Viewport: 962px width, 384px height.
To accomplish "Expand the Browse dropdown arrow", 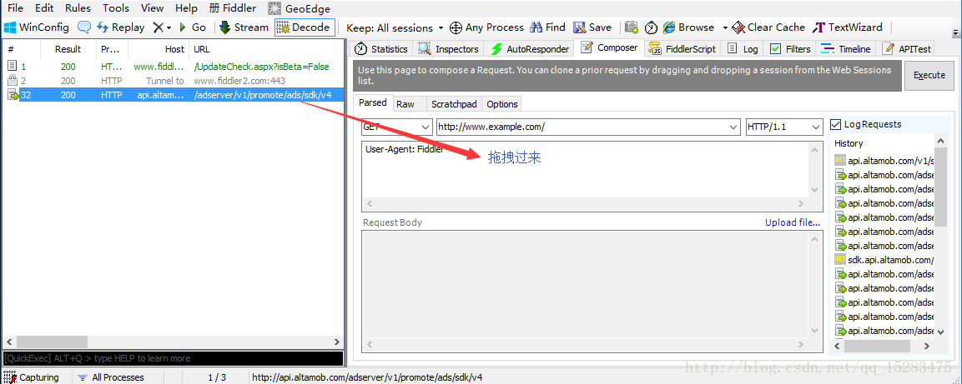I will [724, 27].
